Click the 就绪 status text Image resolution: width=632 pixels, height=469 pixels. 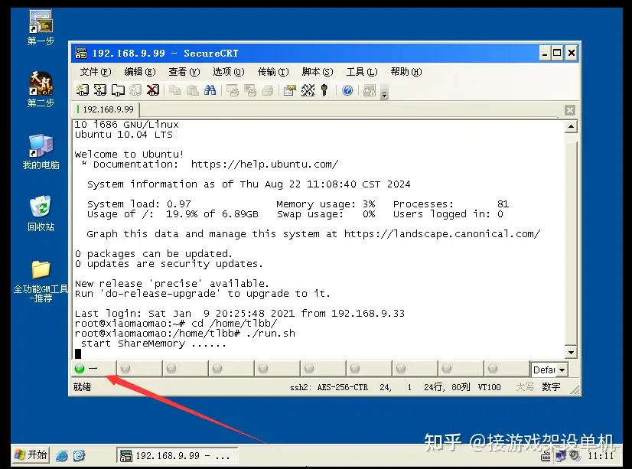82,387
